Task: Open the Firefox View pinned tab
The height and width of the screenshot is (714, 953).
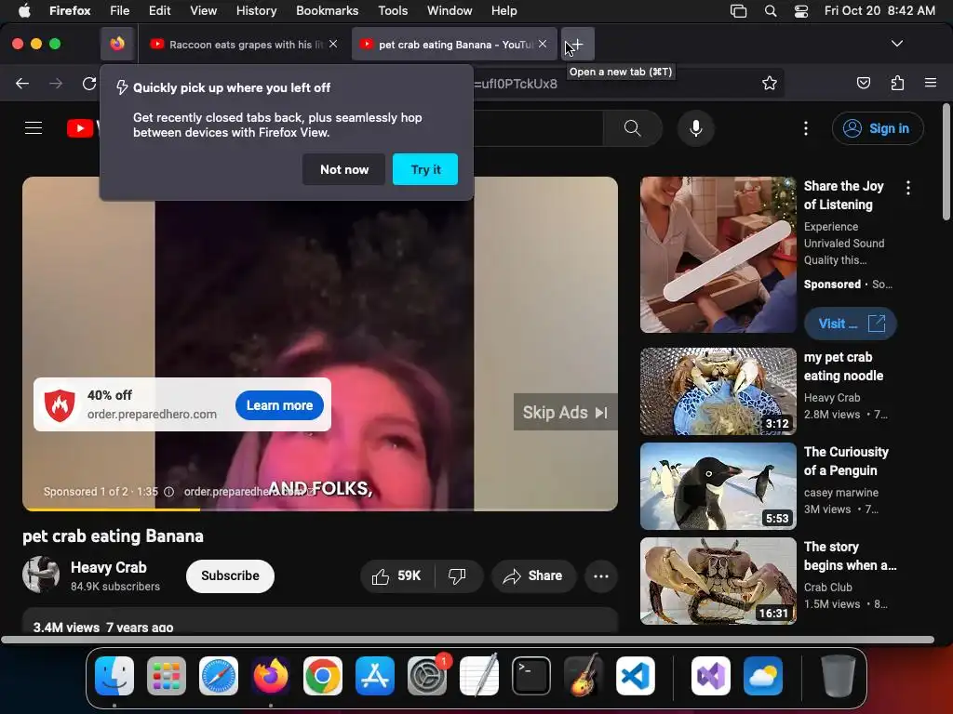Action: click(x=117, y=44)
